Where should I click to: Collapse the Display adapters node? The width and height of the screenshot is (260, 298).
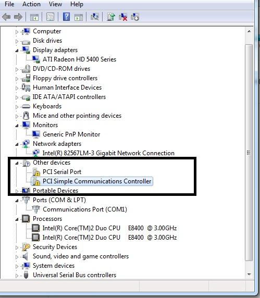17,51
